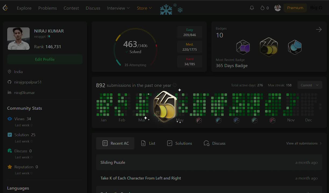Image resolution: width=329 pixels, height=193 pixels.
Task: Click the chat icon next to Discuss stats
Action: (x=10, y=151)
